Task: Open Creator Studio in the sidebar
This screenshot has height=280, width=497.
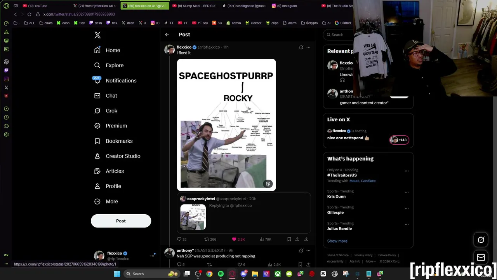Action: click(118, 156)
